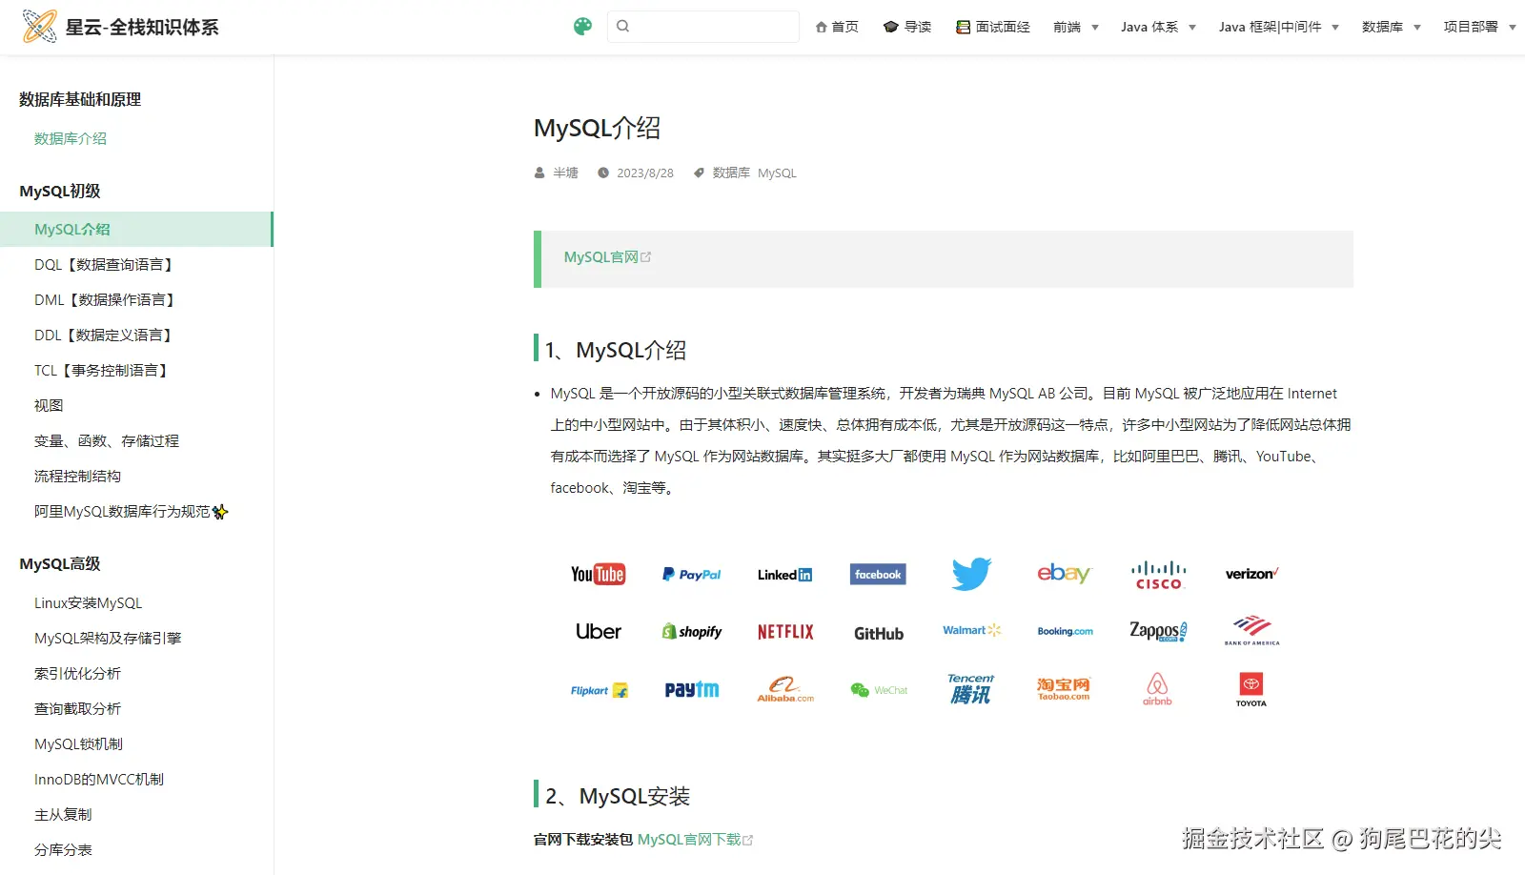The height and width of the screenshot is (875, 1525).
Task: Click the 星云 site logo icon
Action: [39, 27]
